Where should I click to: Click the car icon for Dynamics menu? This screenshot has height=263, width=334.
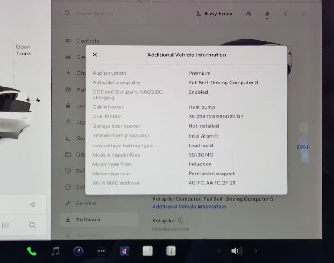coord(68,57)
